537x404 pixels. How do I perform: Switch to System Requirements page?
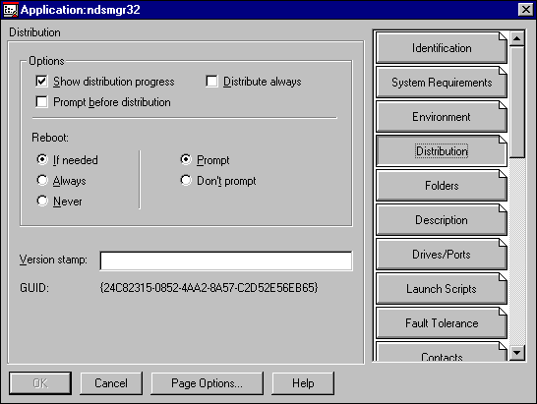tap(442, 83)
